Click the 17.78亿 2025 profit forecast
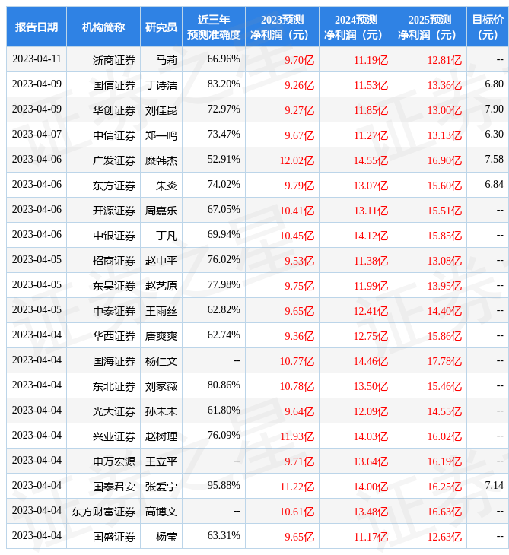 (444, 361)
